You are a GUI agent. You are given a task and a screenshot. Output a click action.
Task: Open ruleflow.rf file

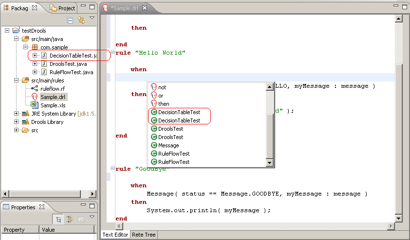(x=53, y=89)
